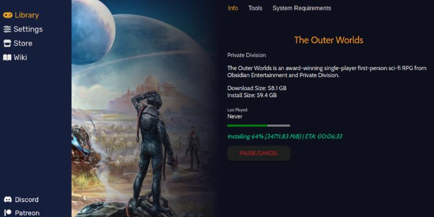Open the Store page
434x217 pixels.
tap(18, 43)
